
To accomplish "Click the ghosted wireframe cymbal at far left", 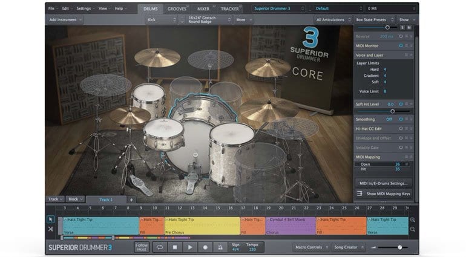I will coord(105,85).
